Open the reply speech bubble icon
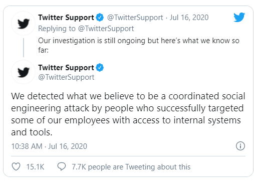Viewport: 254px width, 181px height. (62, 166)
